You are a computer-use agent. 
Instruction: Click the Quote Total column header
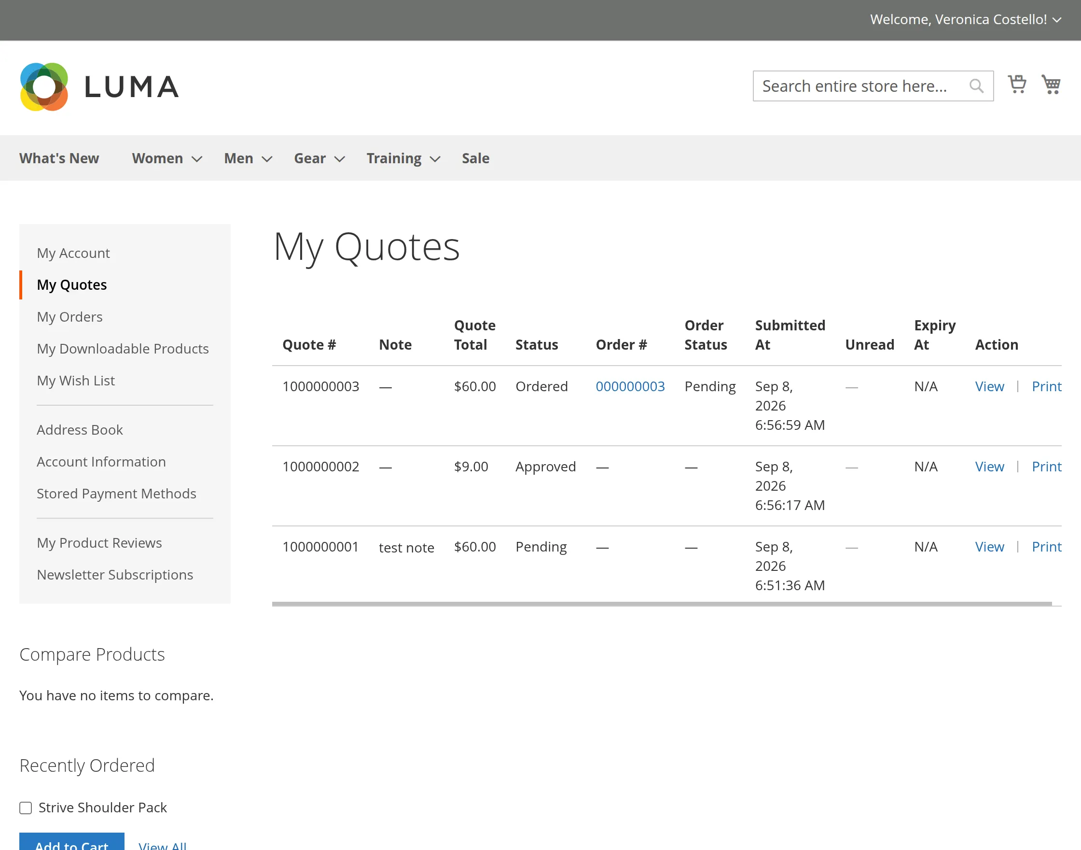(475, 335)
